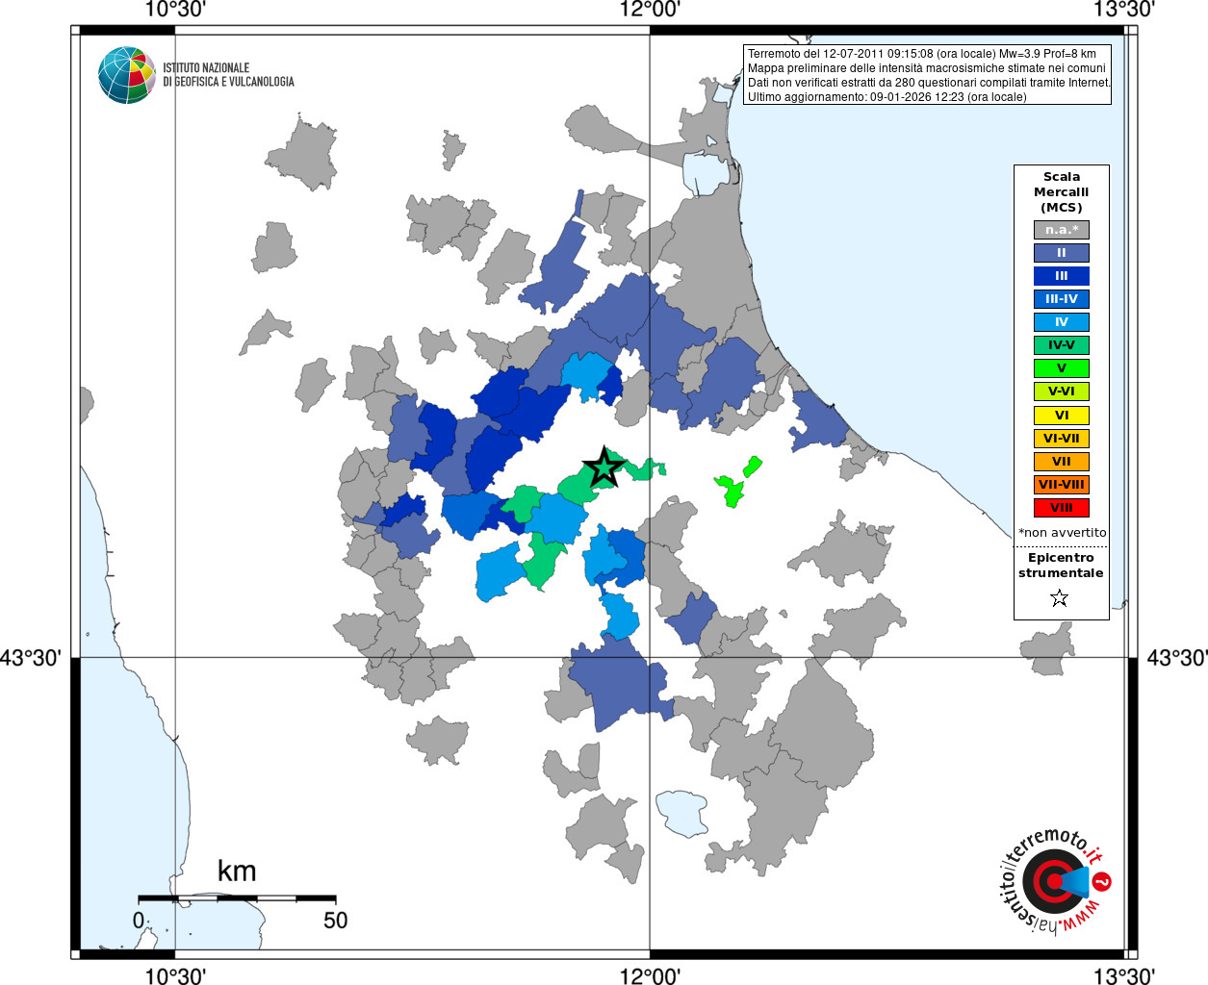1208x985 pixels.
Task: Select the light blue IV legend swatch
Action: 1062,322
